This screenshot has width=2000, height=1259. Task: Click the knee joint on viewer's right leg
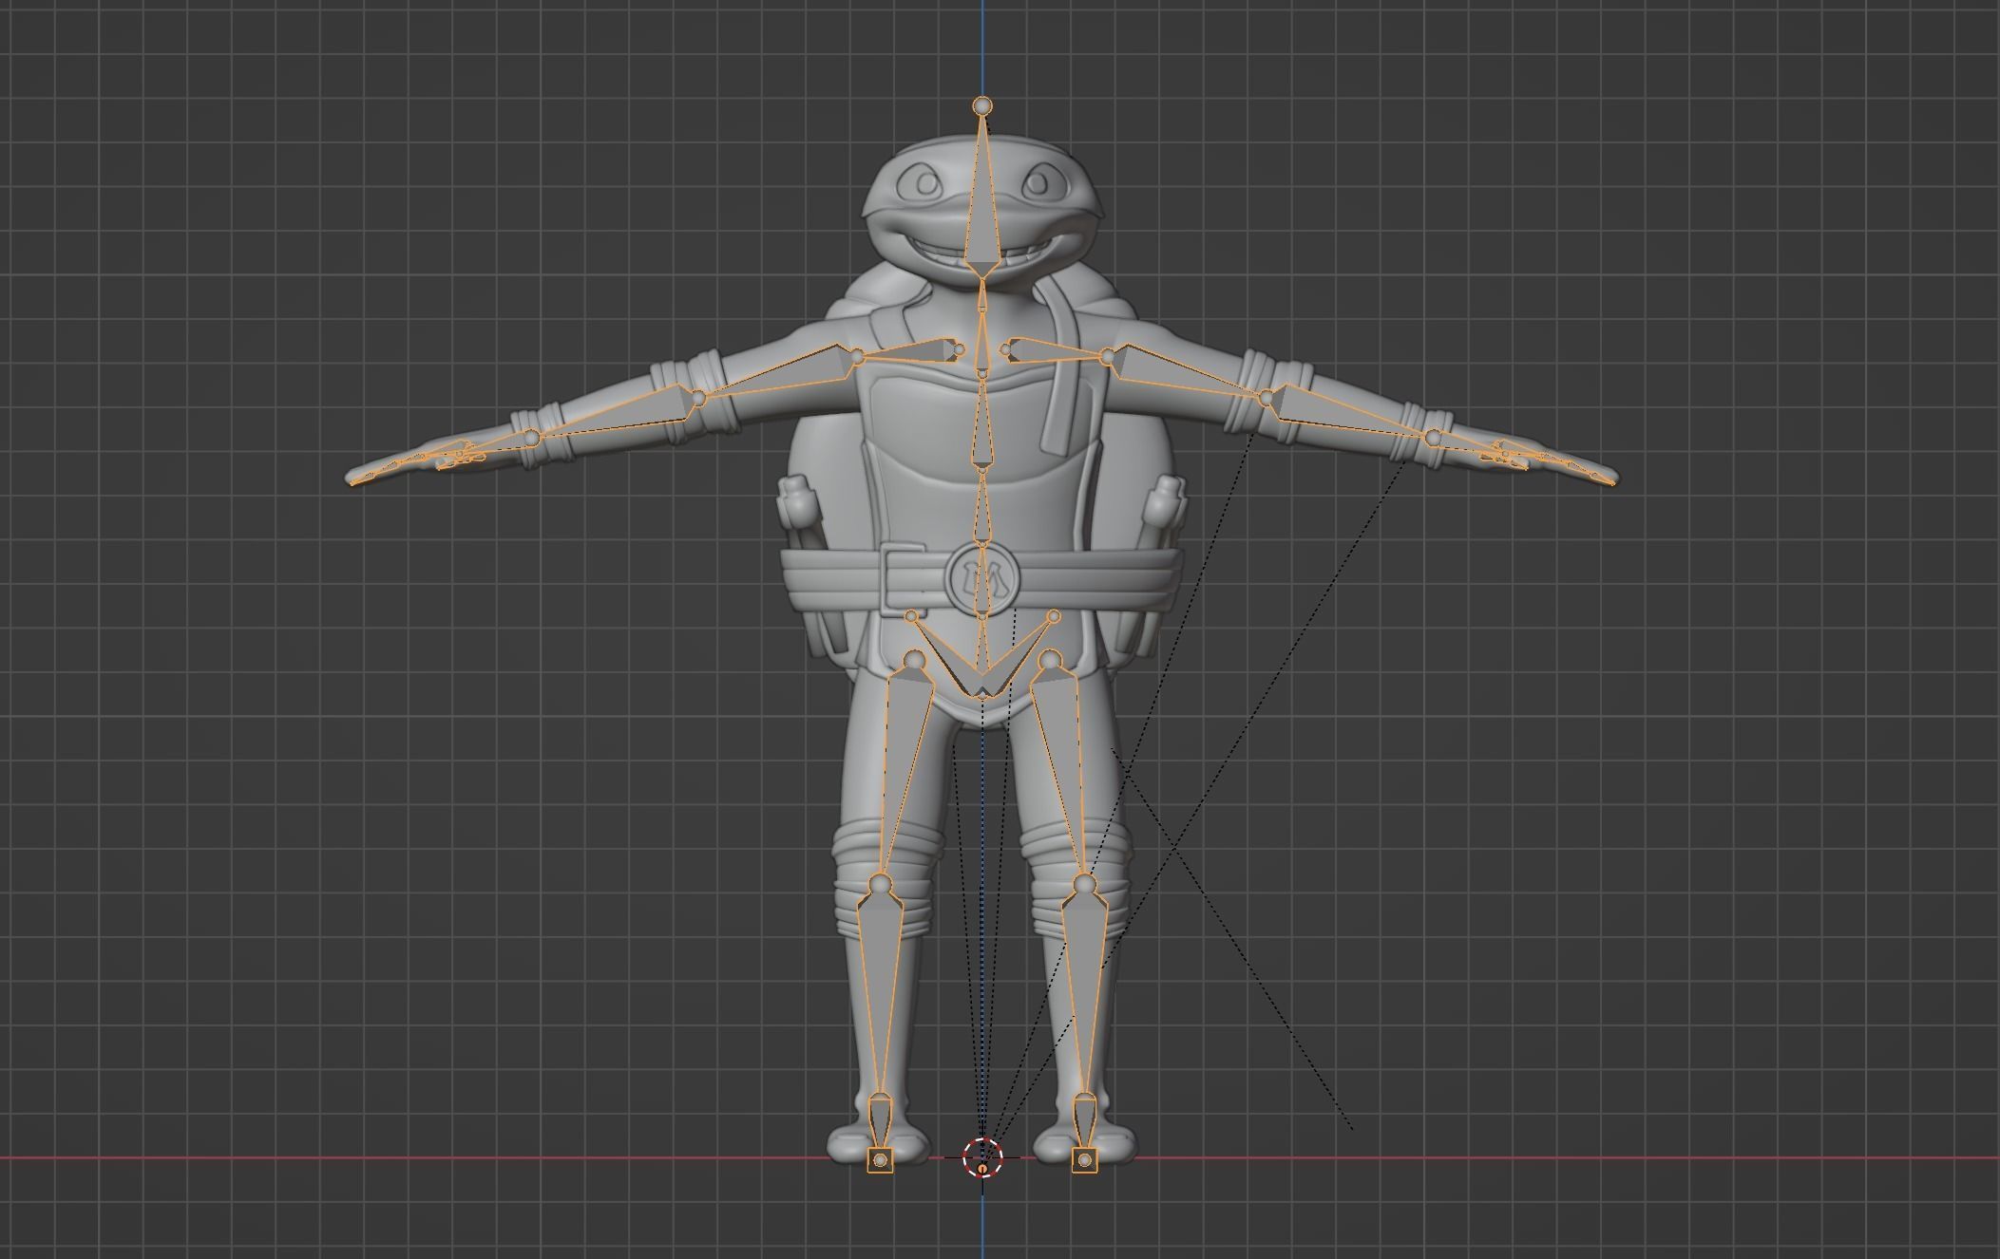[x=1084, y=885]
